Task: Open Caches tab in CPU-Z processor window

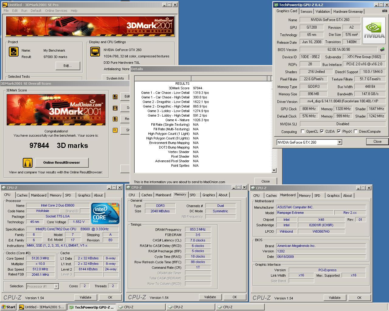Action: pyautogui.click(x=22, y=195)
